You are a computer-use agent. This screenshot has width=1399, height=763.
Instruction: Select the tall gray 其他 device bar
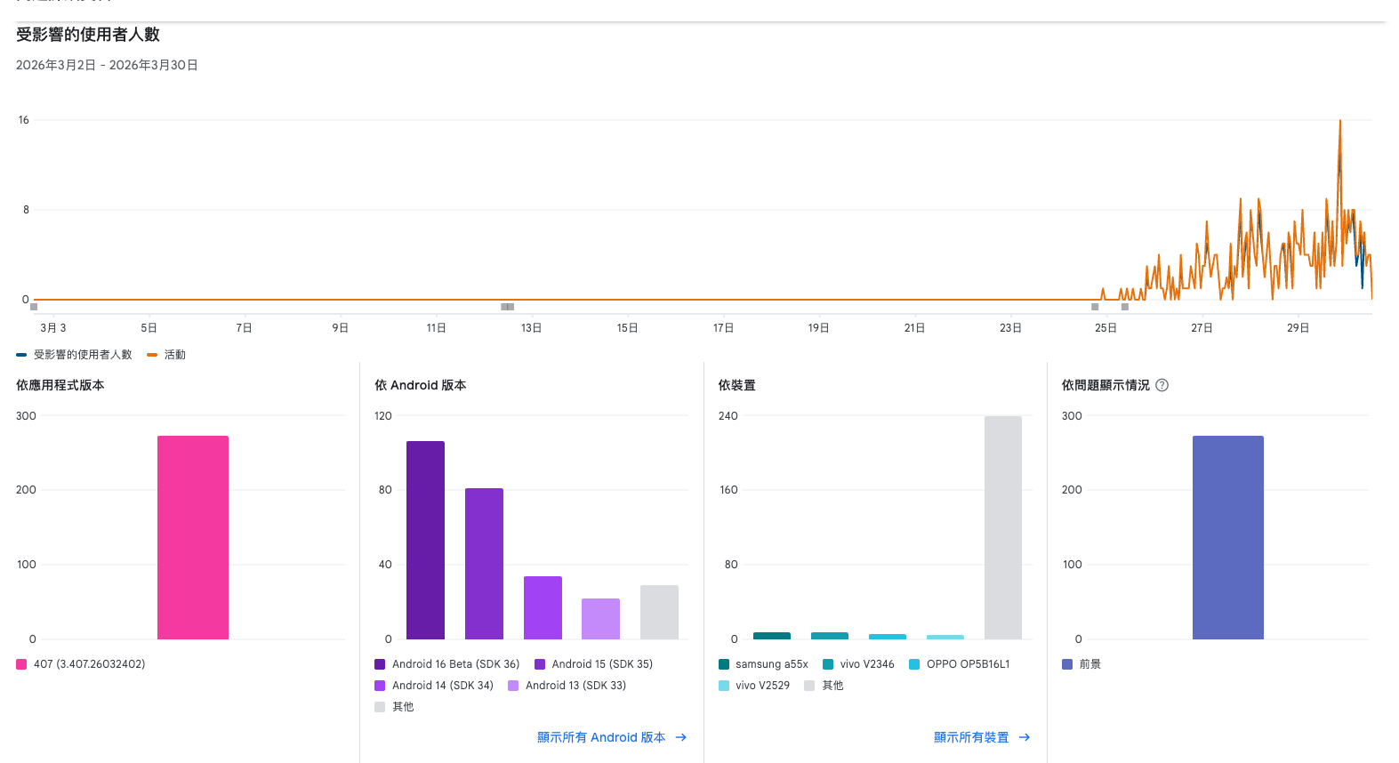[1002, 527]
